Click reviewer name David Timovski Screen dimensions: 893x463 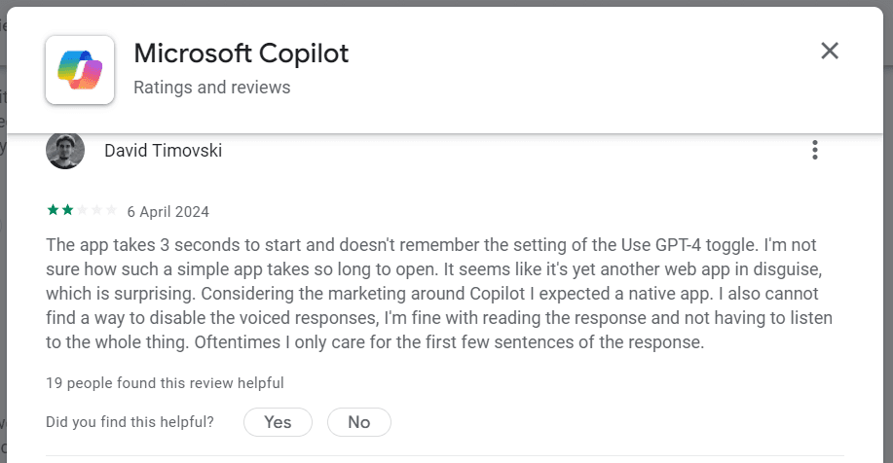click(163, 151)
